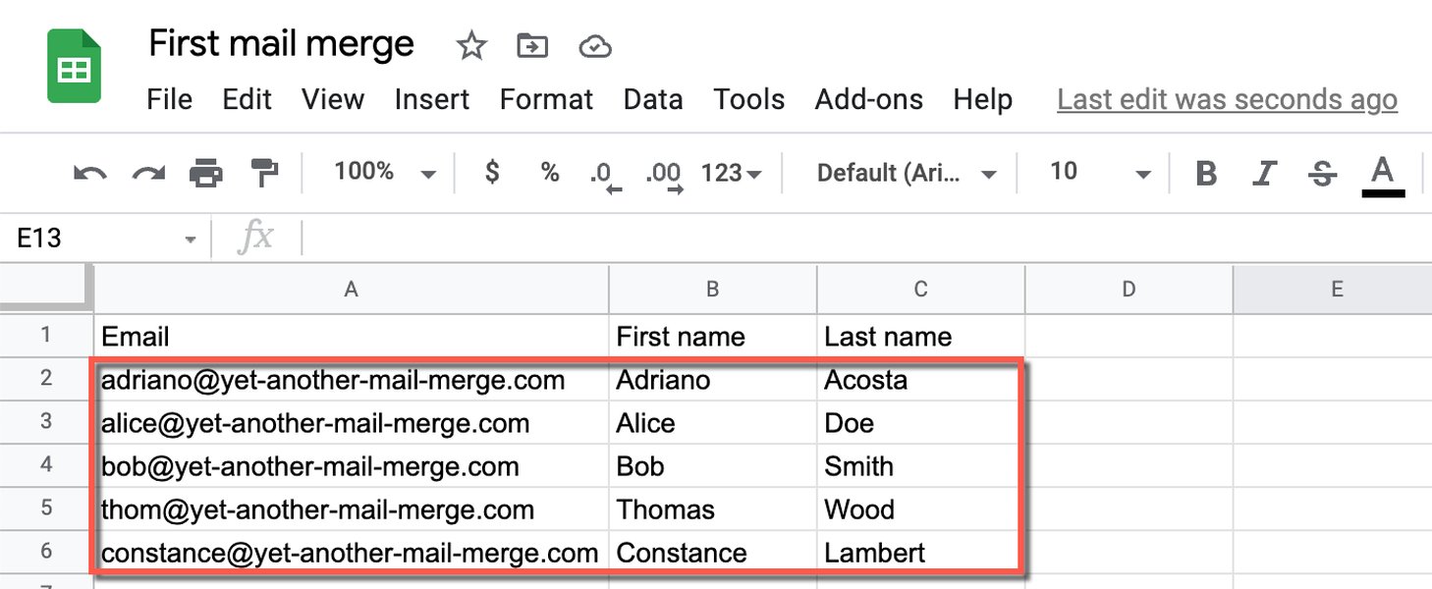Open the File menu
This screenshot has height=589, width=1432.
[169, 99]
